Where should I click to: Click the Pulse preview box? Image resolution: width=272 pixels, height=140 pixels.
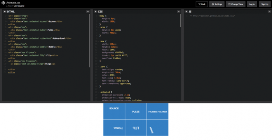[x=136, y=111]
